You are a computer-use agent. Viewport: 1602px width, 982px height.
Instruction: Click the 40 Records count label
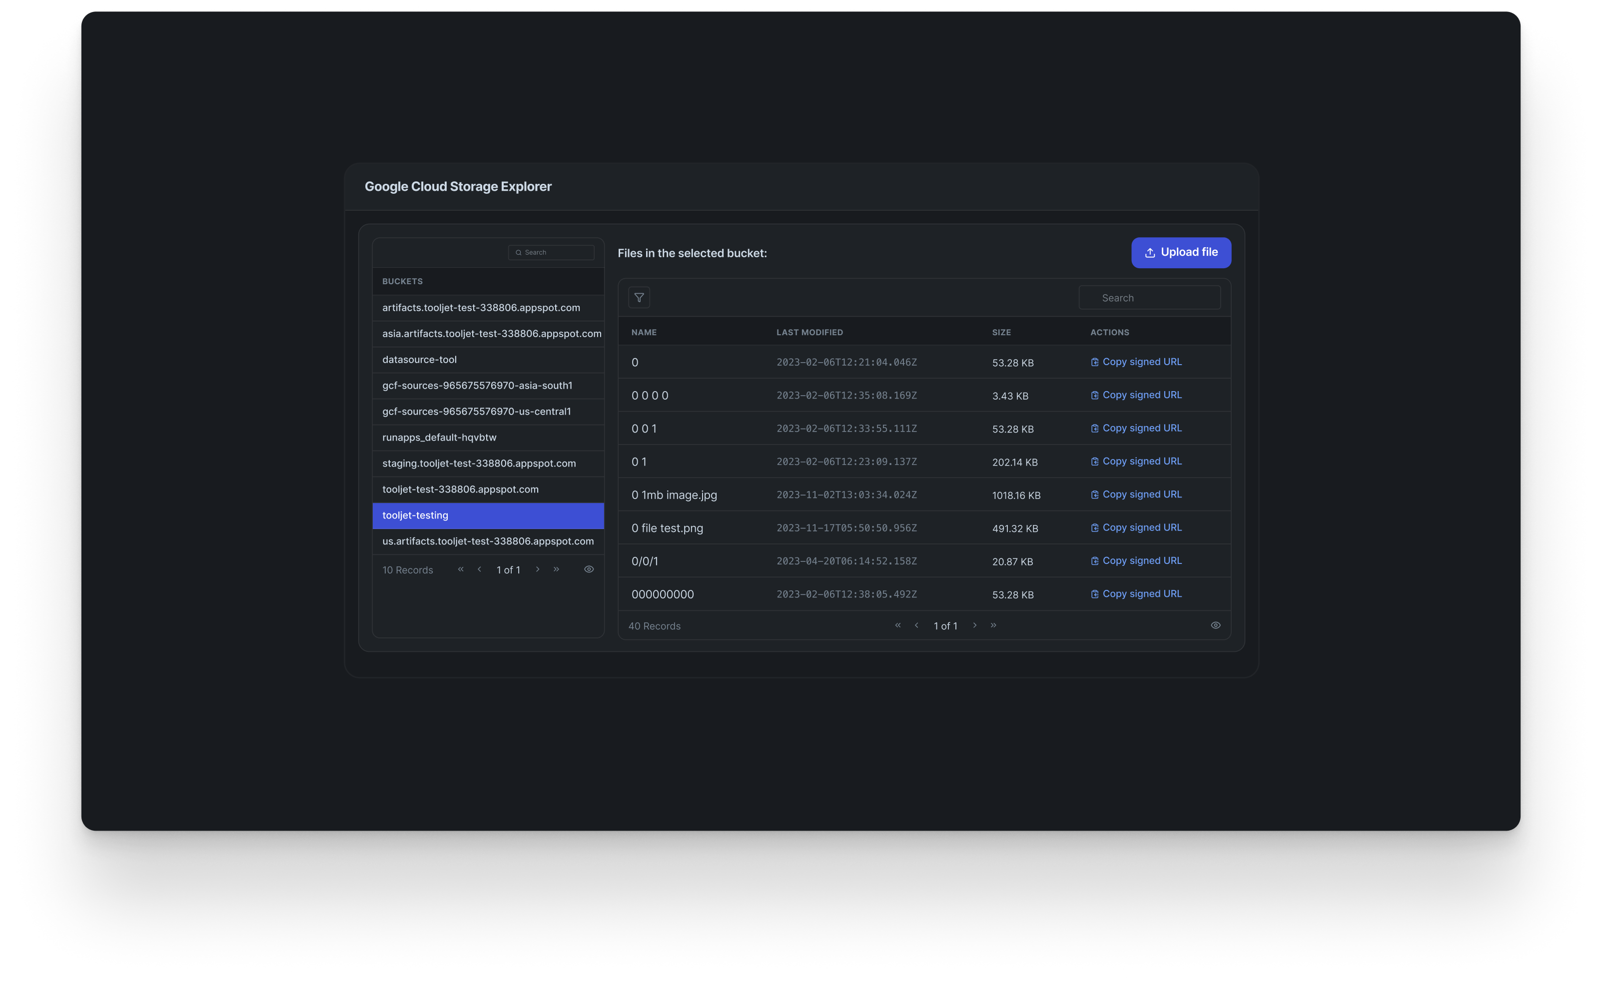654,626
